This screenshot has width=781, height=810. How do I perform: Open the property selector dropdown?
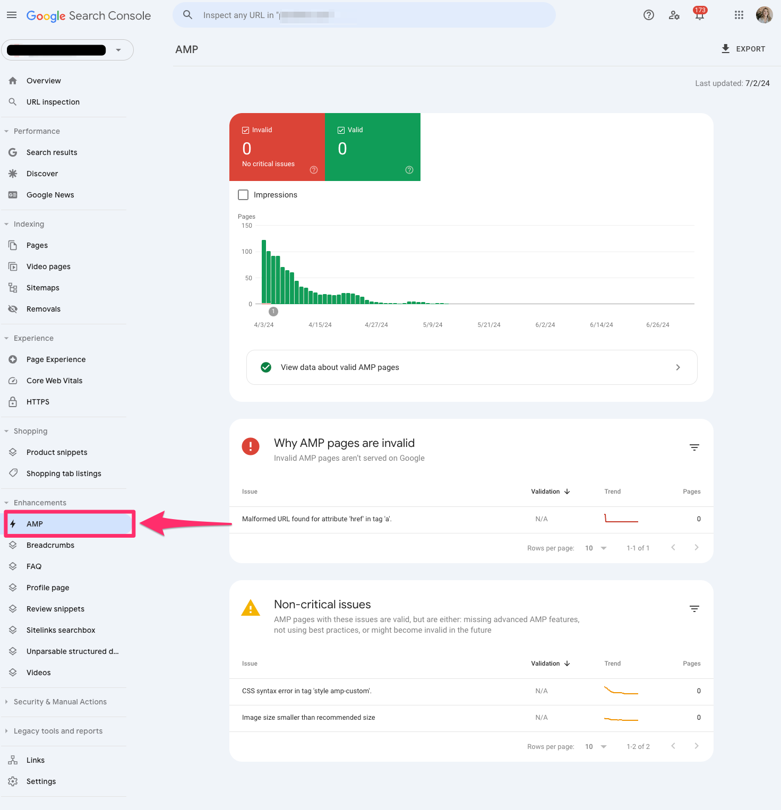[x=67, y=50]
